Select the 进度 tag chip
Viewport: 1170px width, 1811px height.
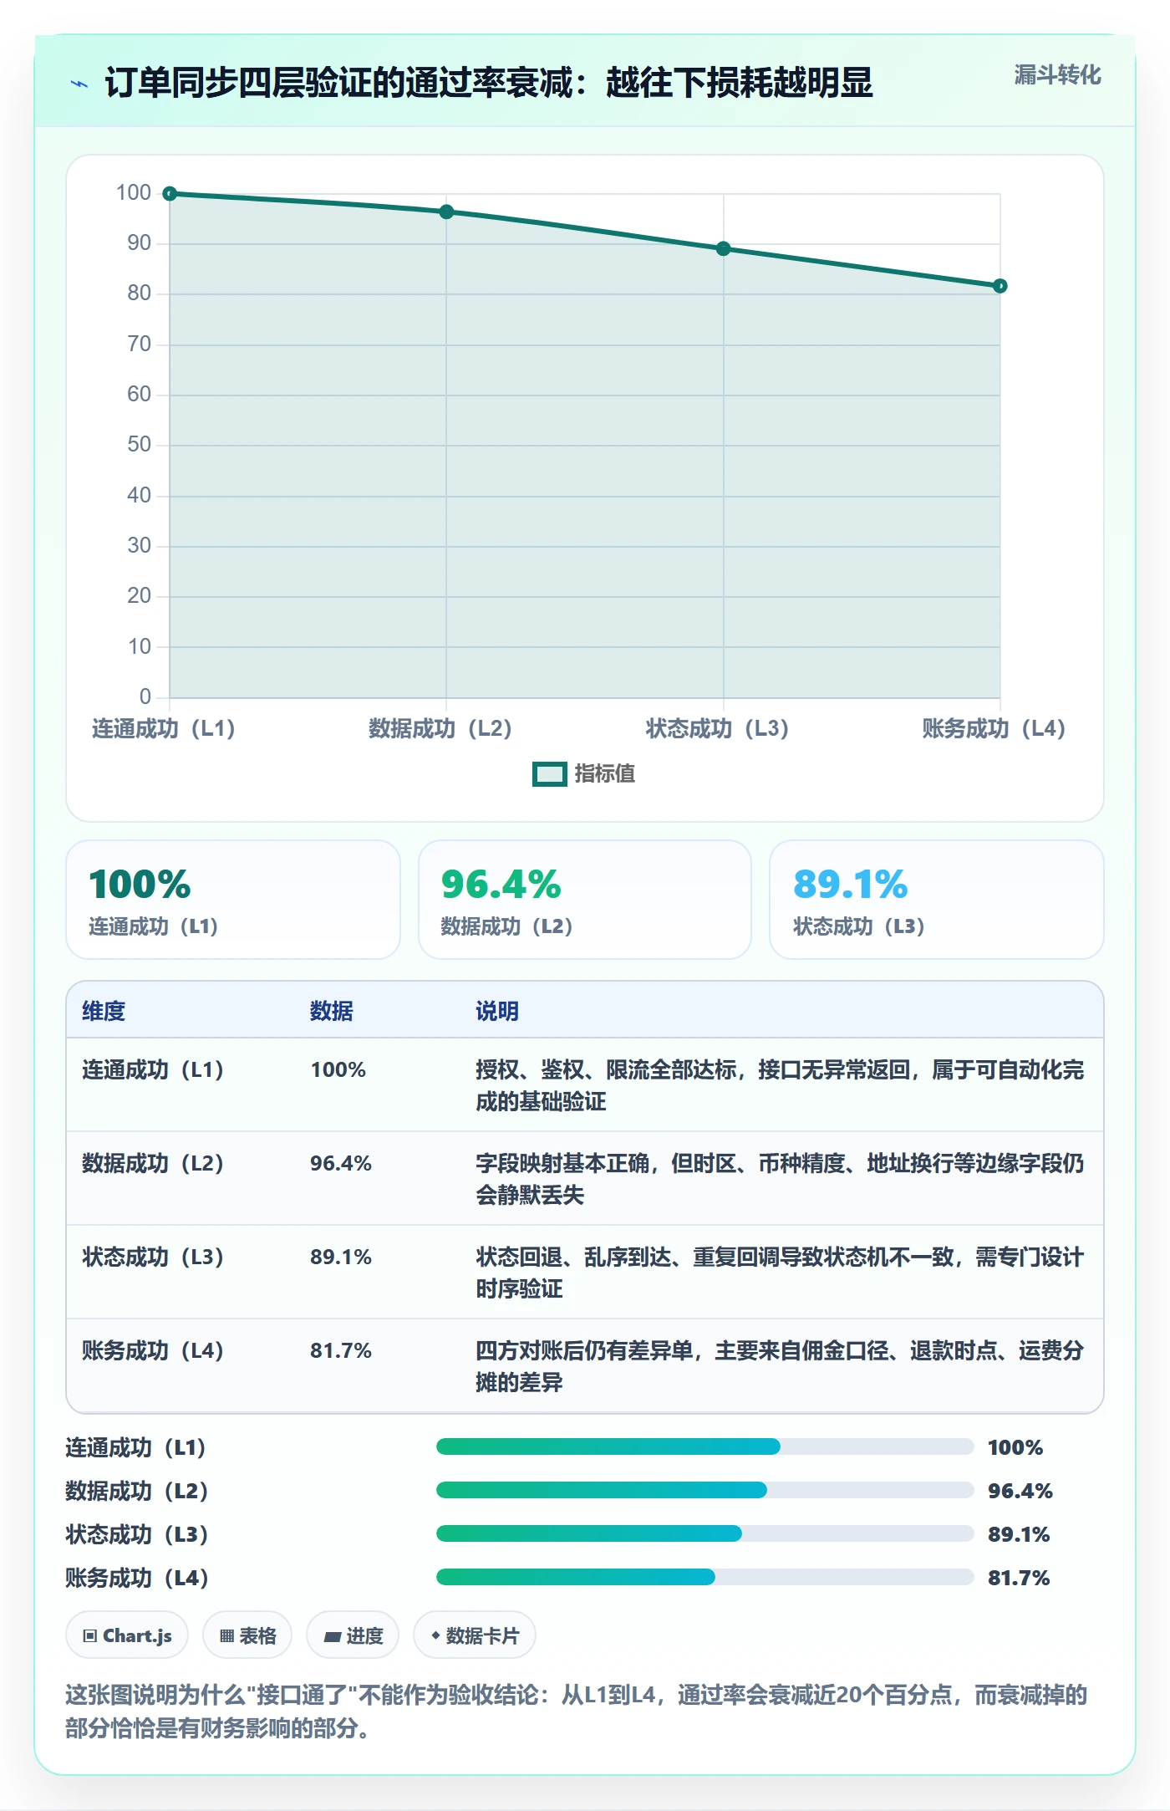pyautogui.click(x=353, y=1635)
